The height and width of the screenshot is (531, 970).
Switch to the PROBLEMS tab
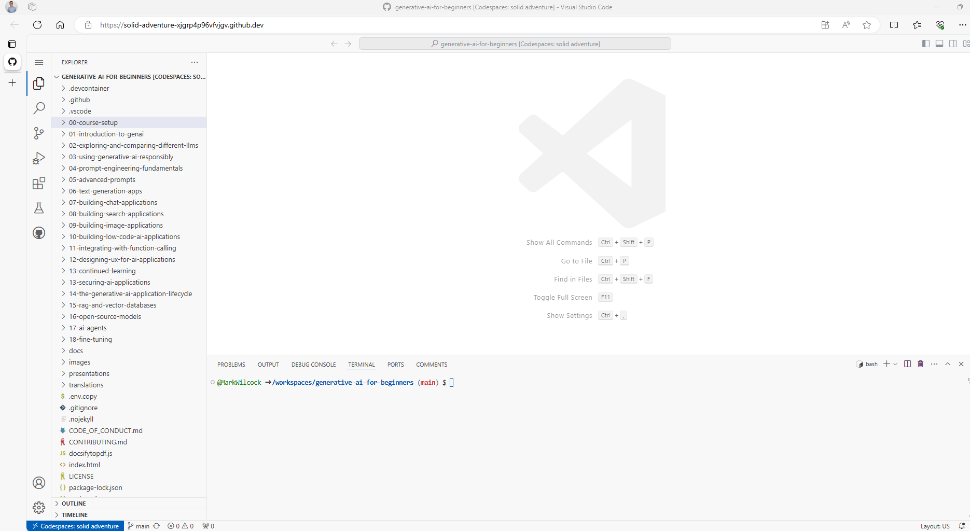(231, 365)
